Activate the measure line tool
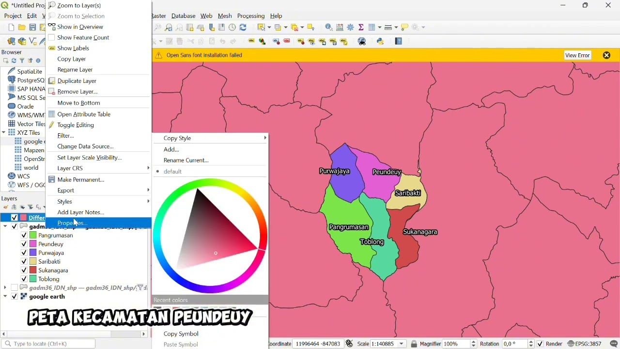 click(x=388, y=28)
